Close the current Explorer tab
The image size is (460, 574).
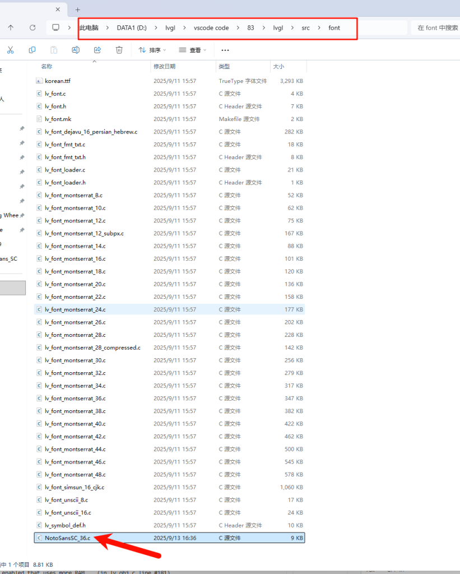coord(58,10)
